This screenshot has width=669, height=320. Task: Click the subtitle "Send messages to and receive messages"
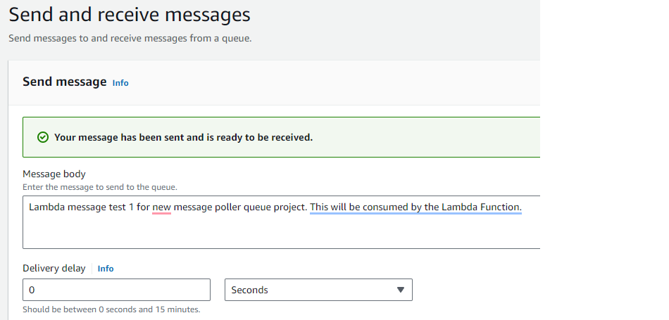pos(130,39)
